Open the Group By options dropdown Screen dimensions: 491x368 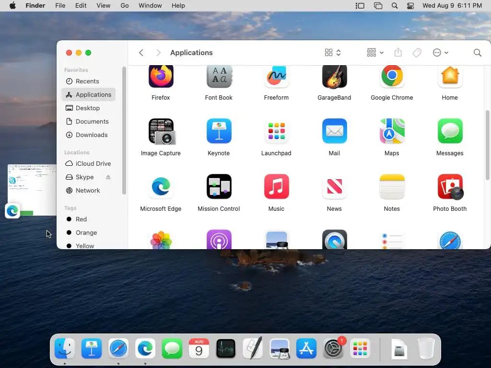(375, 53)
